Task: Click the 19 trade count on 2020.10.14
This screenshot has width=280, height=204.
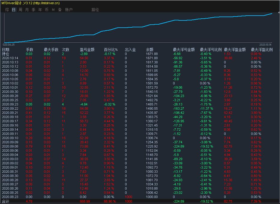Action: (x=64, y=58)
